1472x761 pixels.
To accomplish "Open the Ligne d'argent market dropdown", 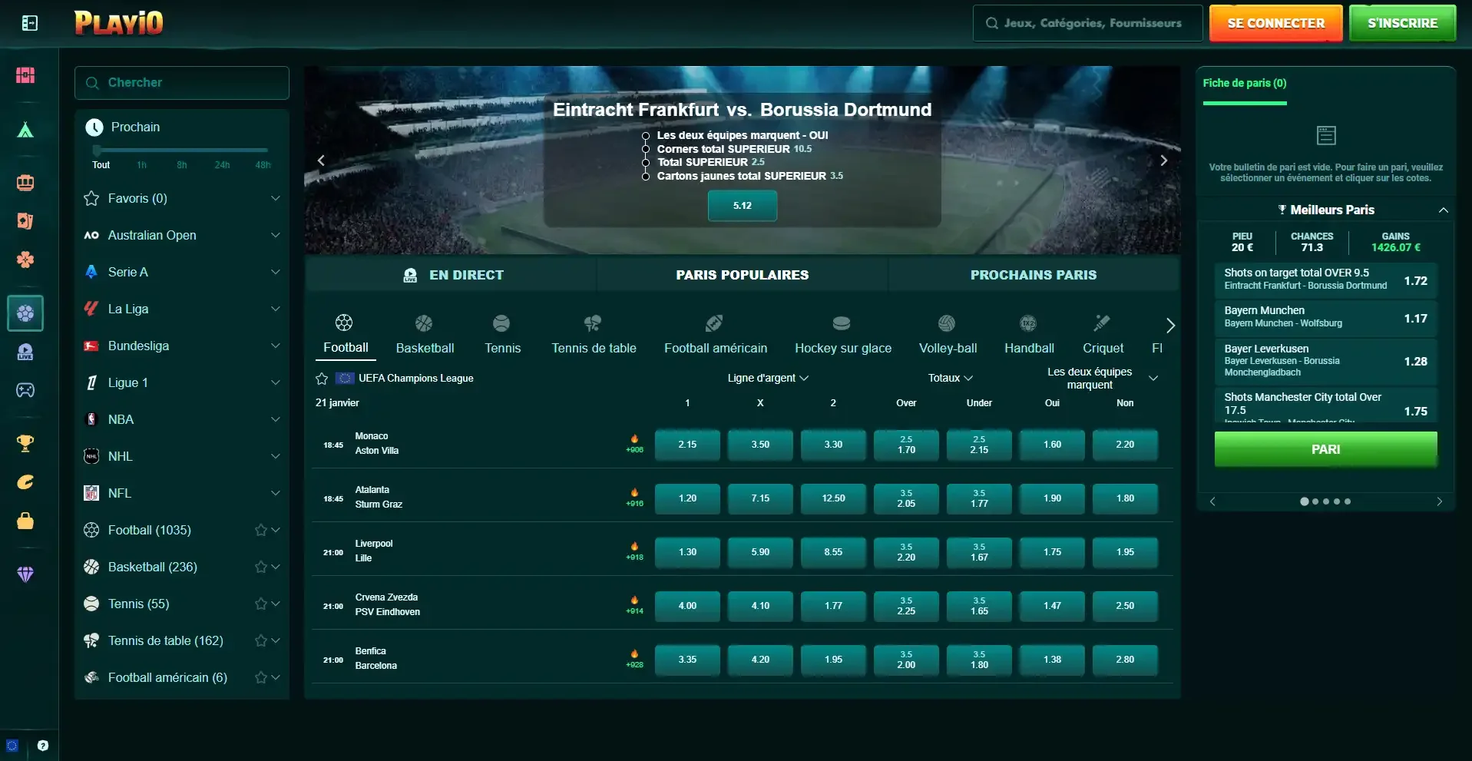I will pos(768,378).
